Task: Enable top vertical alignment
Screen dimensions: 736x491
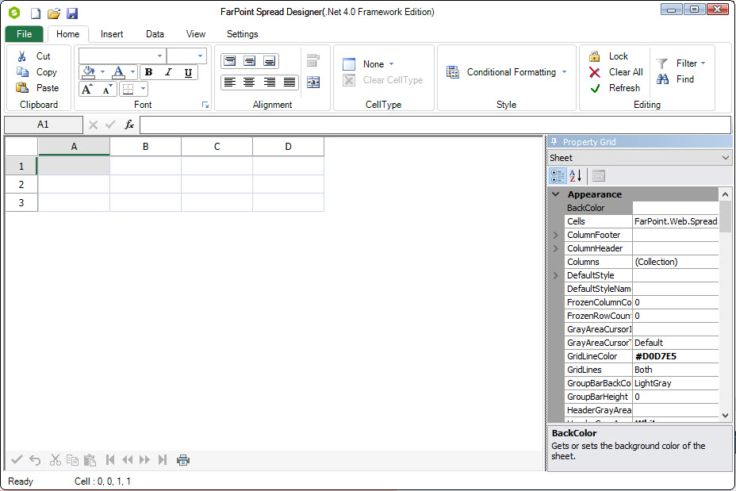Action: (230, 60)
